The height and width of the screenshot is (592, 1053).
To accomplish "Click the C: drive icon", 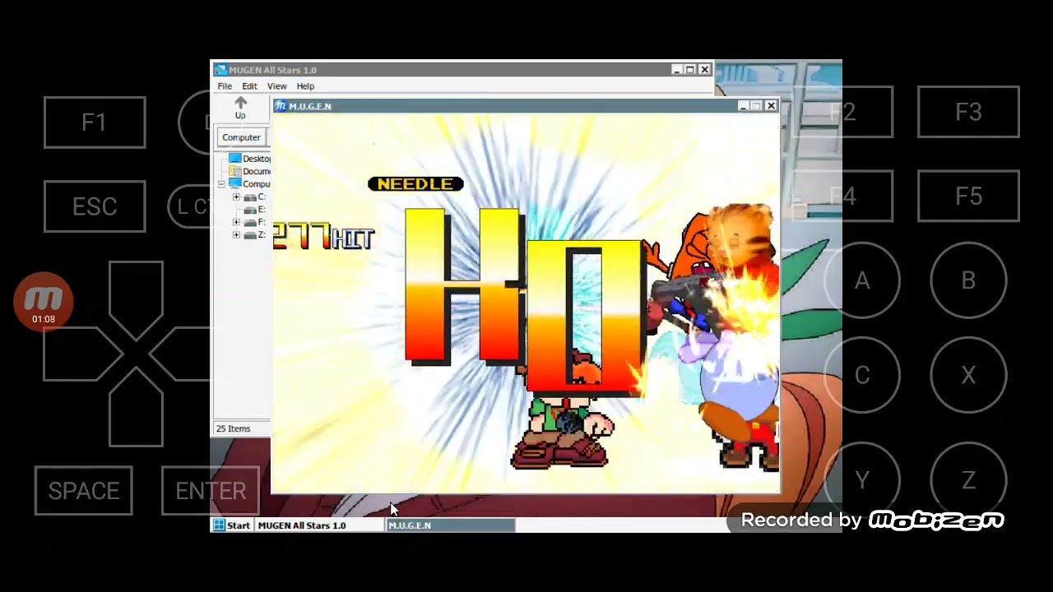I will tap(250, 197).
